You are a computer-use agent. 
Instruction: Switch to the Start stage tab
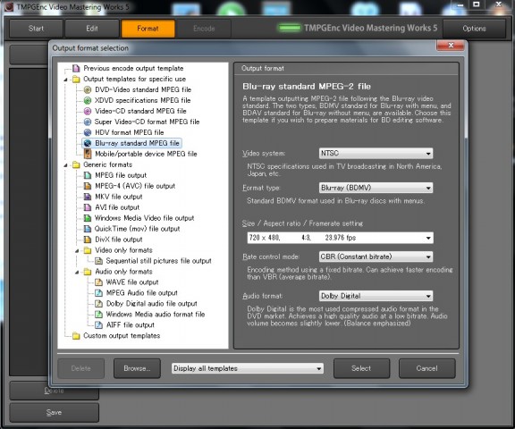[36, 29]
